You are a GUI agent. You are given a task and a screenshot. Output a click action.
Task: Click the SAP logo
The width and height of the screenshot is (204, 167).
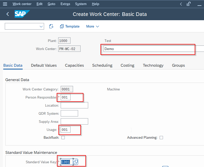[22, 14]
